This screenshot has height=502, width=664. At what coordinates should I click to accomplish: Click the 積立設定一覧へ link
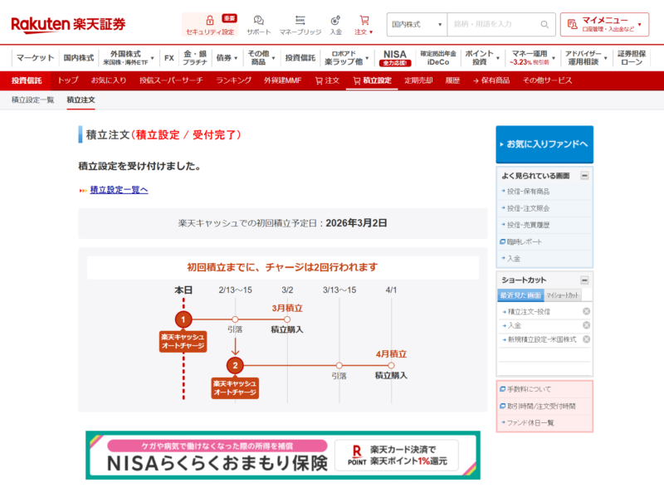coord(117,190)
